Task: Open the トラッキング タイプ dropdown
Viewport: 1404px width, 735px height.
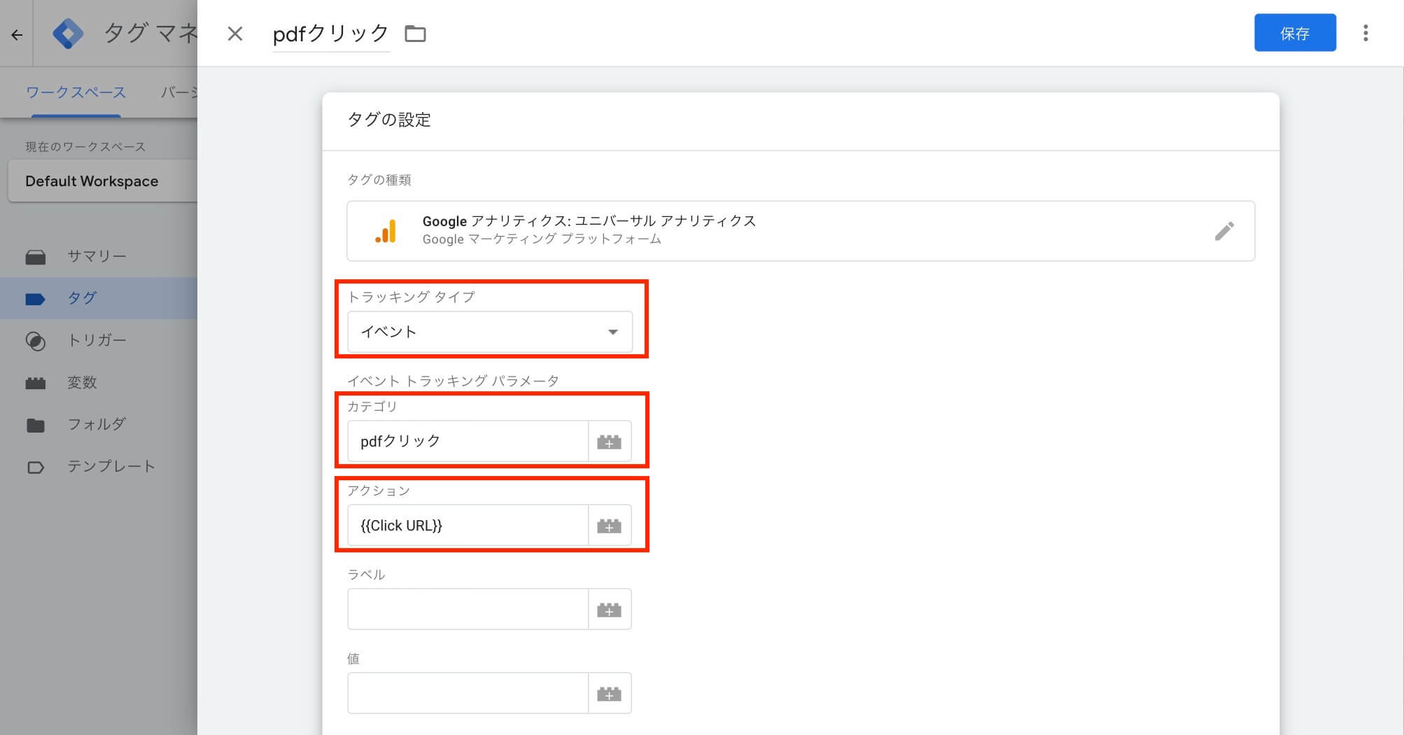Action: pos(490,332)
